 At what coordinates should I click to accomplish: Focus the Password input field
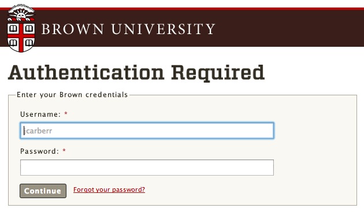[147, 168]
